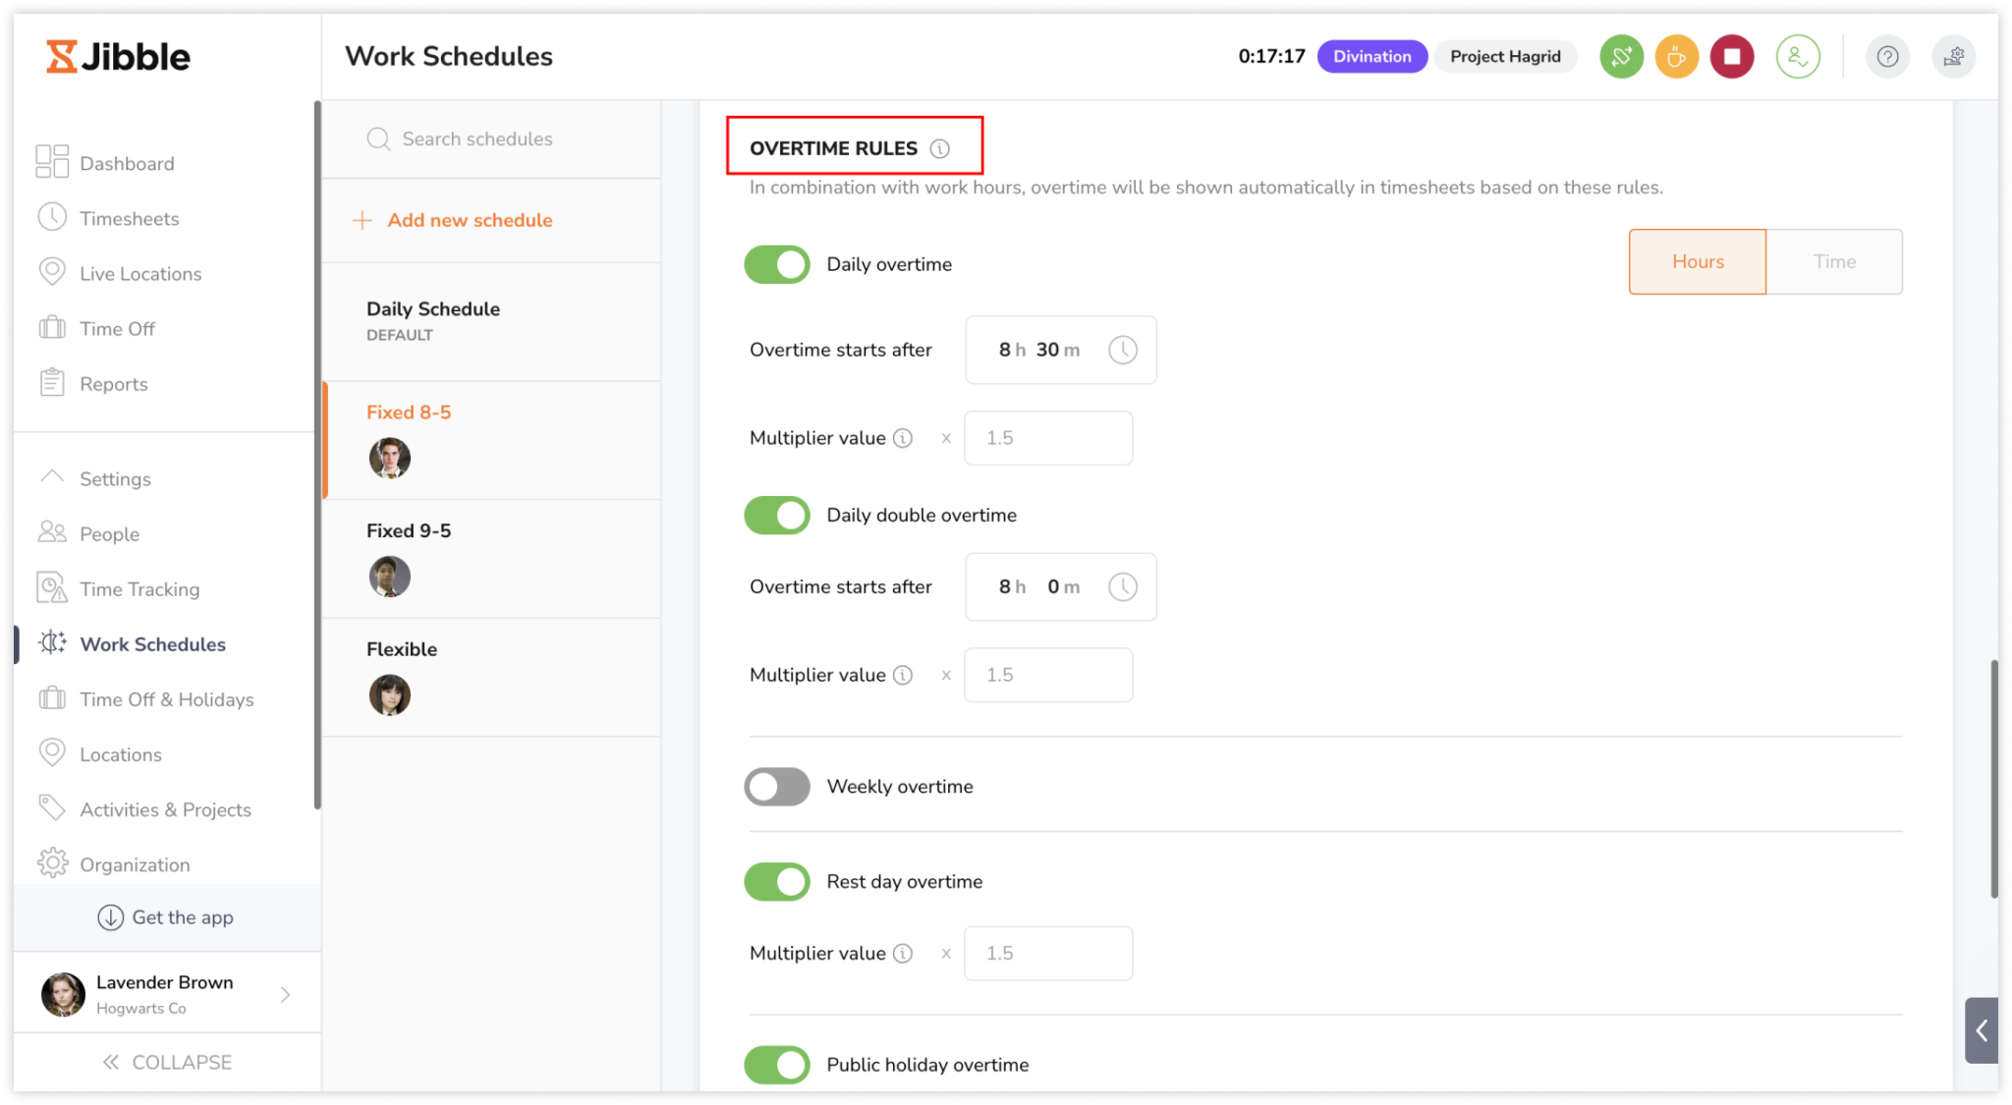Click the orange coffee break icon
Screen dimensions: 2012x1105
(1676, 56)
